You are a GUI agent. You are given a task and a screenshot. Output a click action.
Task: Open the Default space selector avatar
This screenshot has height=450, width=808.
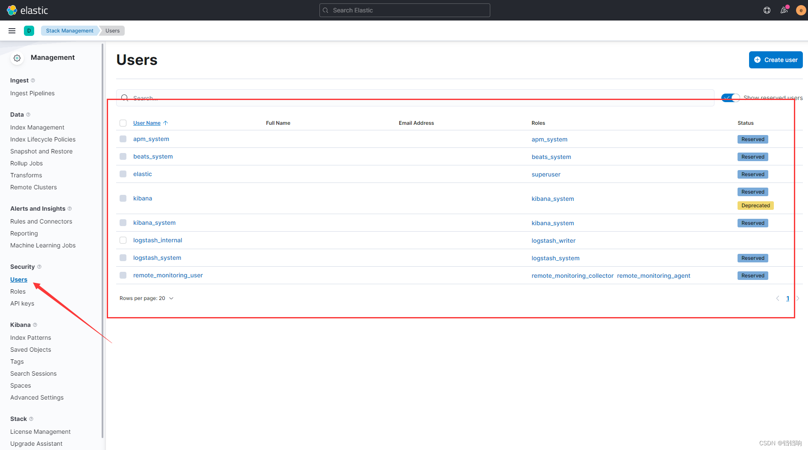(x=29, y=31)
